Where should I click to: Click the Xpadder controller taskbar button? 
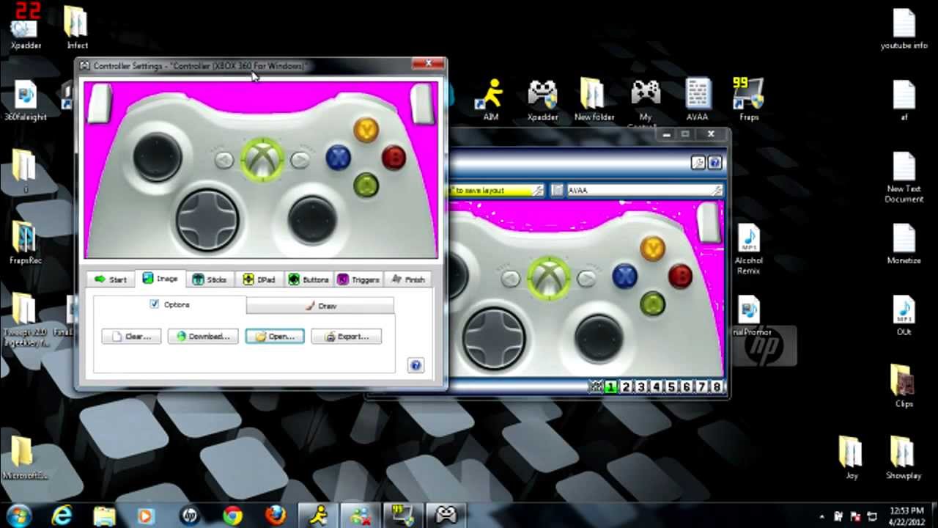[x=446, y=516]
